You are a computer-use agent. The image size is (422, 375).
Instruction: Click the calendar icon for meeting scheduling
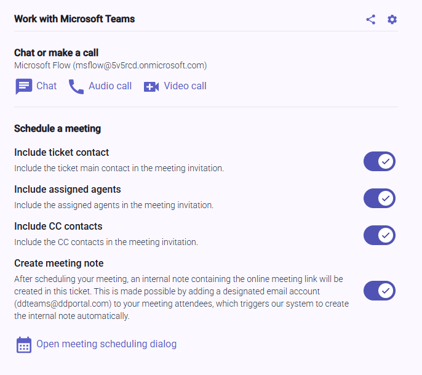[23, 344]
